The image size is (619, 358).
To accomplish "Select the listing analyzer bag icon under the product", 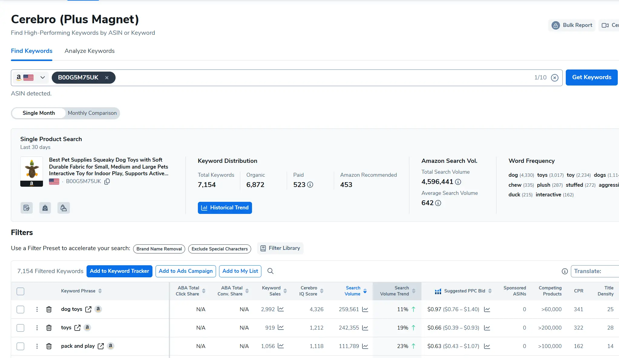I will coord(45,208).
